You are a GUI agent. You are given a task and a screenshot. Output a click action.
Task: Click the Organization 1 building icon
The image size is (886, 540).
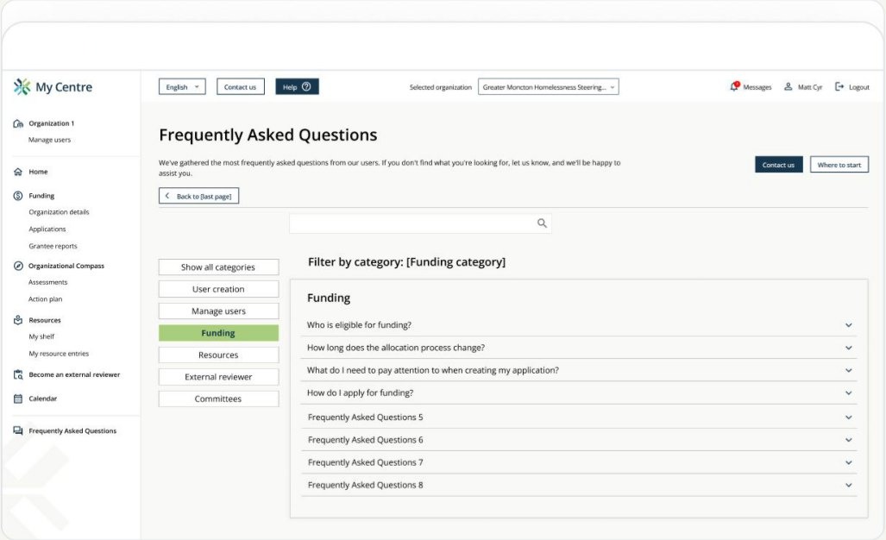(18, 123)
